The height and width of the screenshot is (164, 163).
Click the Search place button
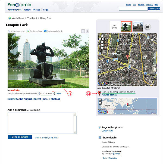pyautogui.click(x=154, y=9)
